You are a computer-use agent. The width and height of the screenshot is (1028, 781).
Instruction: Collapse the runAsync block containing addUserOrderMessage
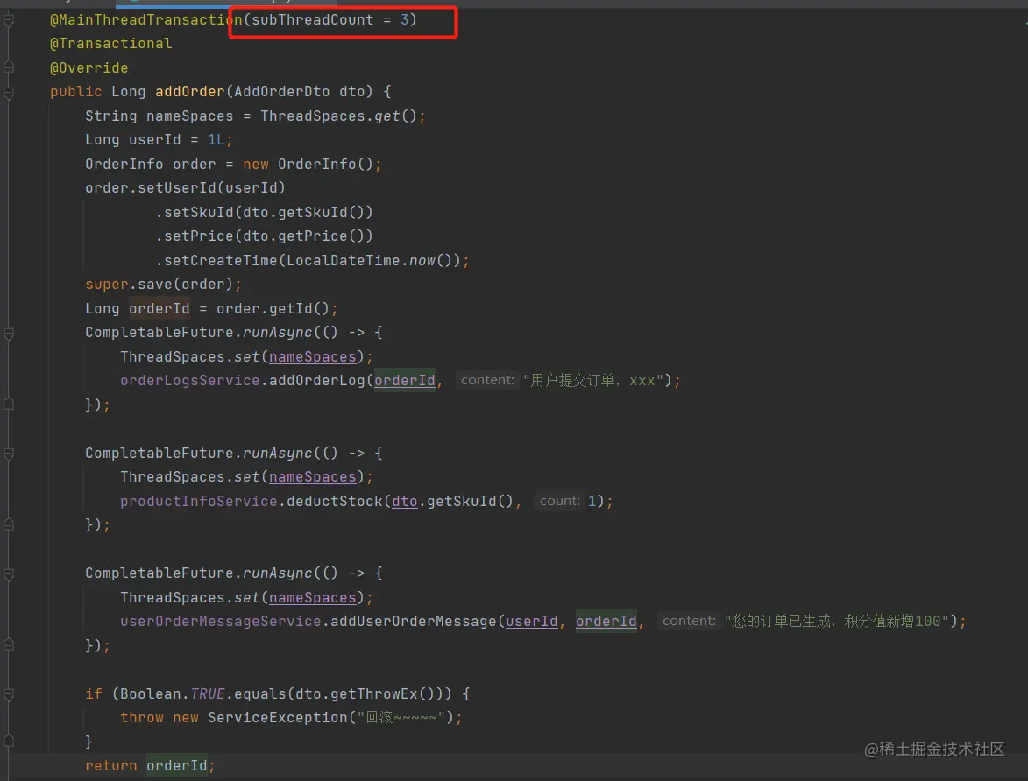[x=9, y=574]
